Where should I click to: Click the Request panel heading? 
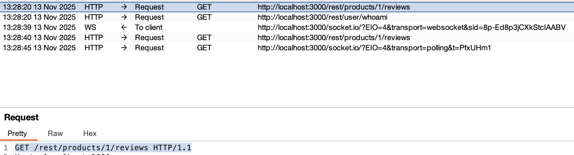[x=21, y=118]
